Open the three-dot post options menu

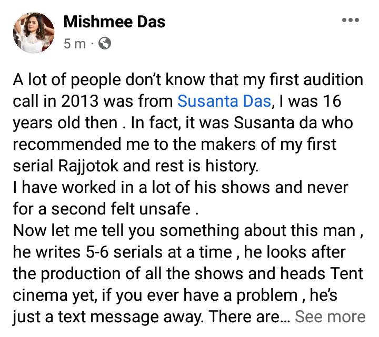pos(350,21)
